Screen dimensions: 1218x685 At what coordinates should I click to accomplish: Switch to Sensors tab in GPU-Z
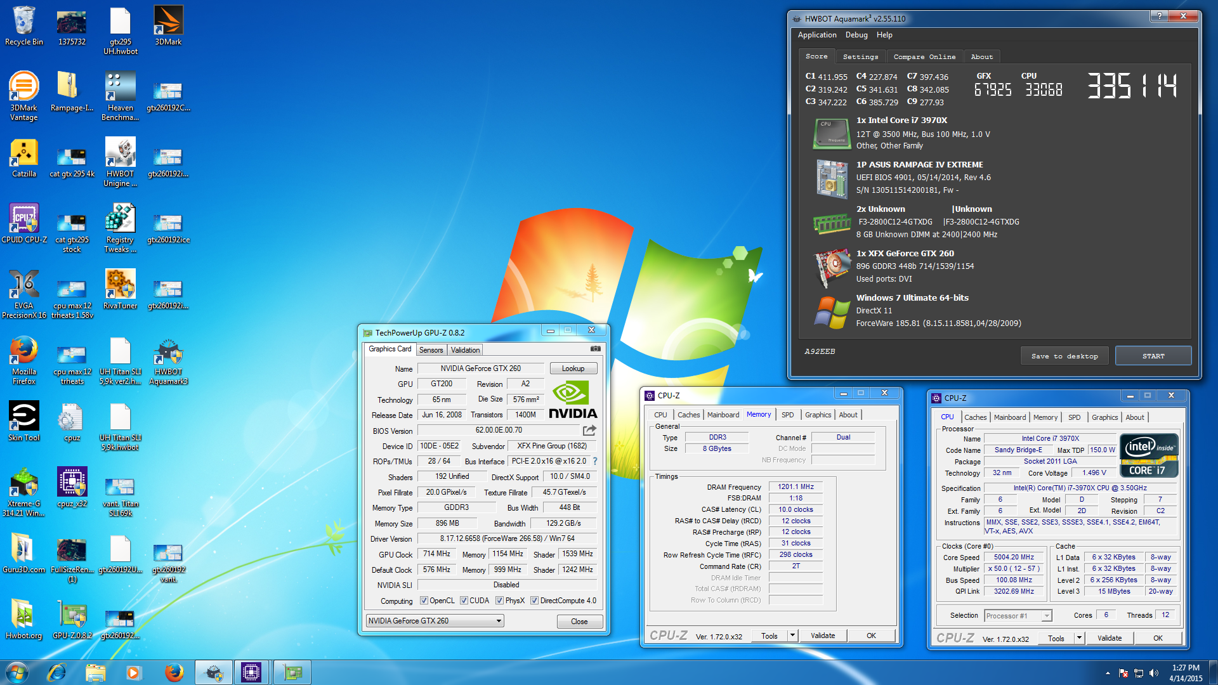coord(431,350)
